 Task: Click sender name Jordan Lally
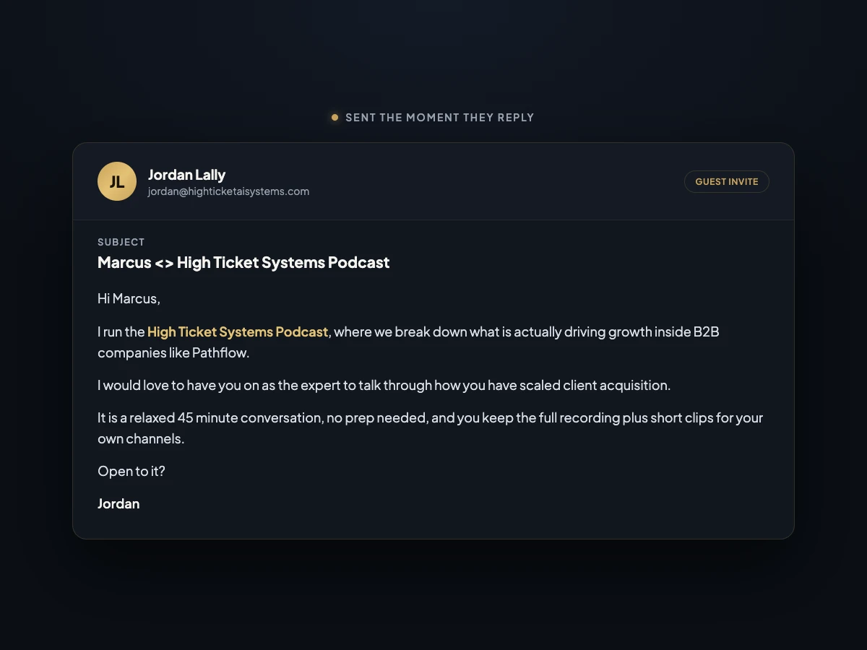click(x=186, y=175)
